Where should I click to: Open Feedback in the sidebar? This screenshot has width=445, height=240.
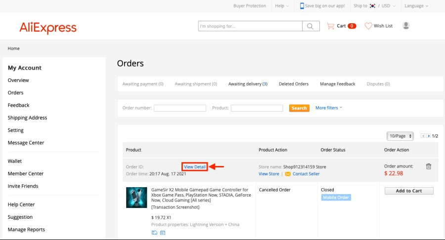[x=18, y=105]
